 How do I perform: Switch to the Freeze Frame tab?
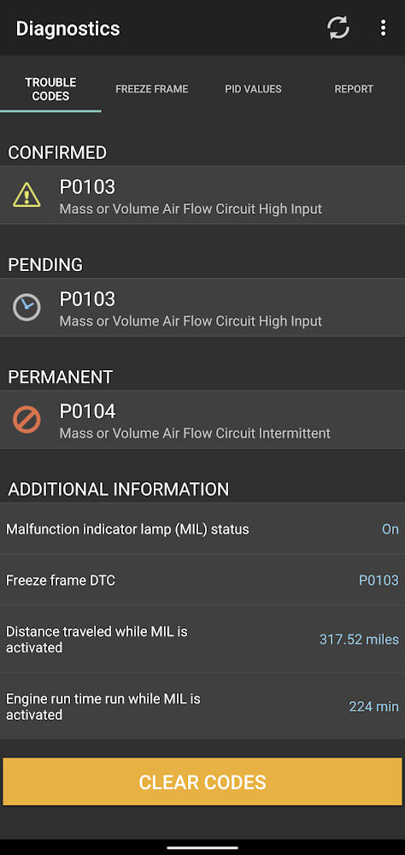(151, 89)
